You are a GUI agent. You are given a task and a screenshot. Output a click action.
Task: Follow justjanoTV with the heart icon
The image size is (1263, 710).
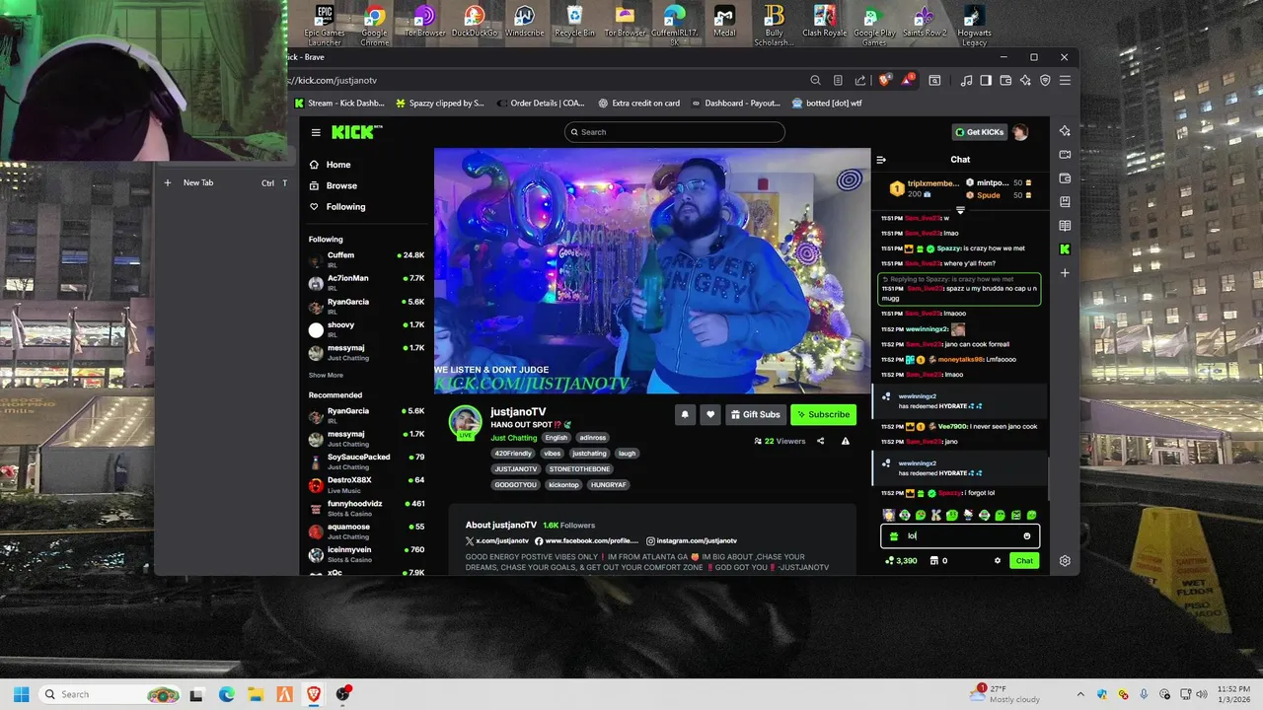[709, 415]
